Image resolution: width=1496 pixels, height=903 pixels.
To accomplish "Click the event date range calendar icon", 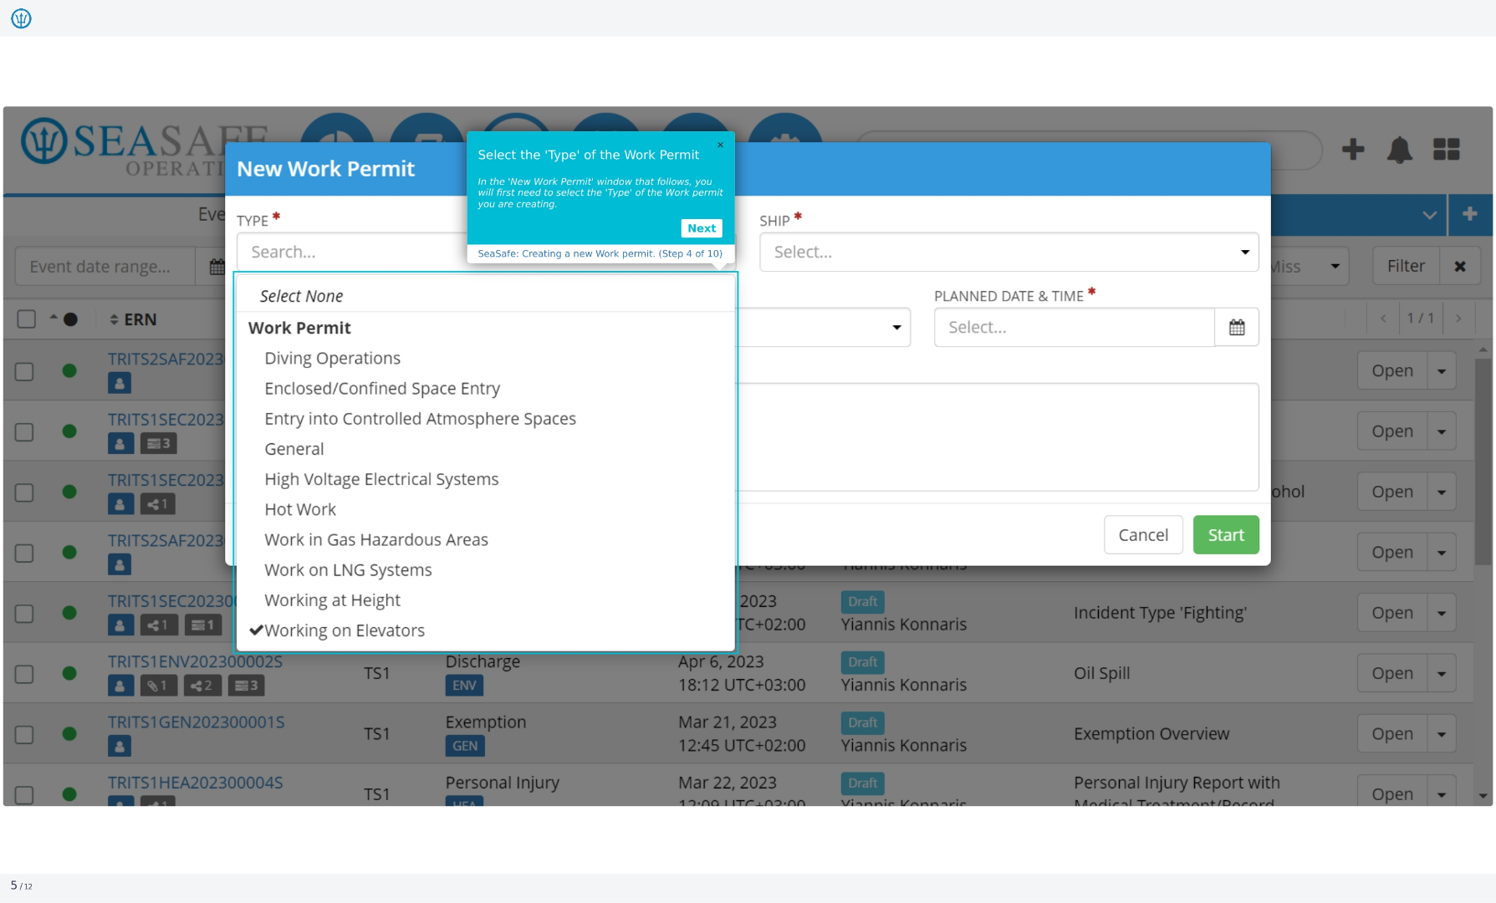I will 217,267.
